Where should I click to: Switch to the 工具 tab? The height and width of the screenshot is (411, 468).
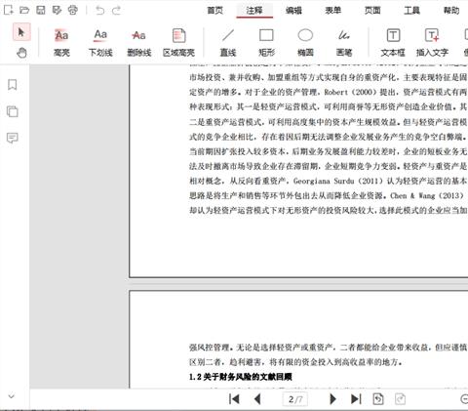(411, 11)
